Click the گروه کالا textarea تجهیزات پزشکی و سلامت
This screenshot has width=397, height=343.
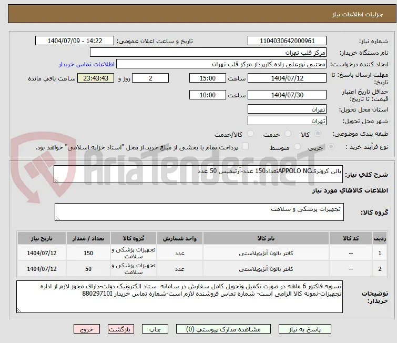199,212
